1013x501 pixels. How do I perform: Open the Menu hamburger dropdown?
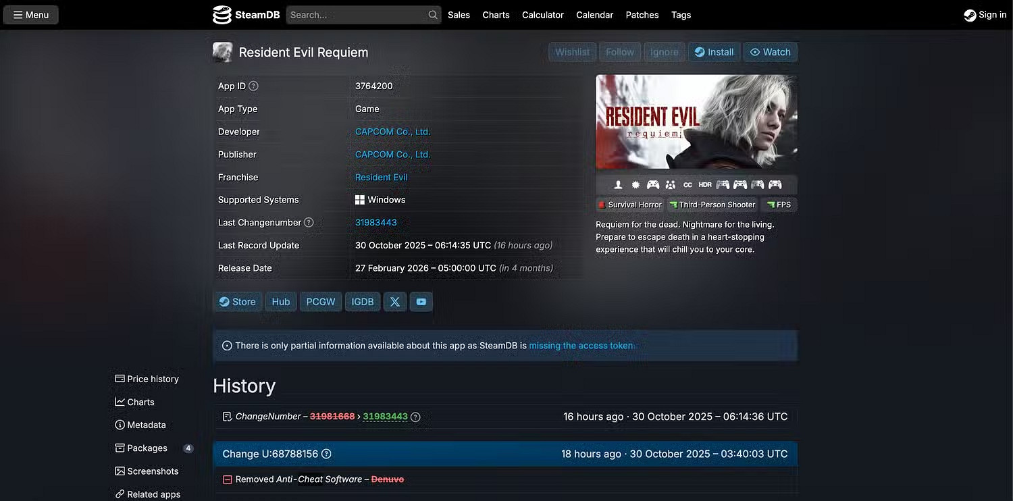point(31,15)
